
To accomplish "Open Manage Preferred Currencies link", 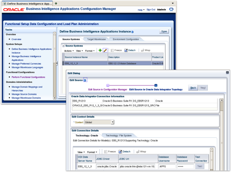I will click(x=26, y=64).
